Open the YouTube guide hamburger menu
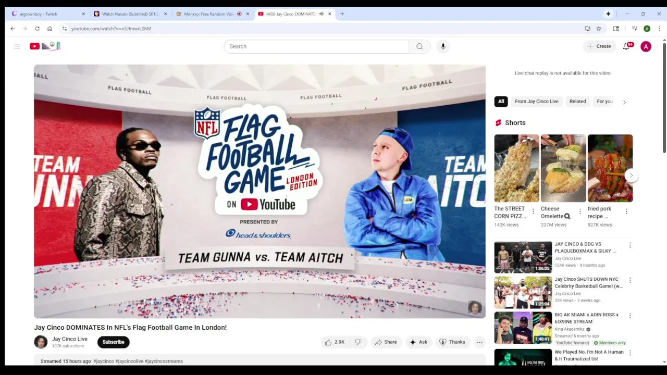This screenshot has height=375, width=667. pos(17,46)
